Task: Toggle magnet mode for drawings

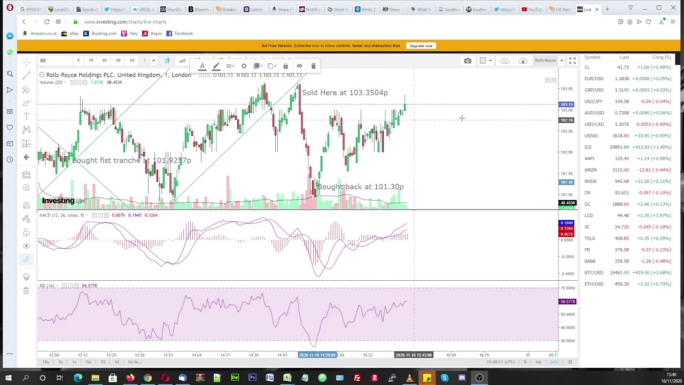Action: tap(26, 205)
